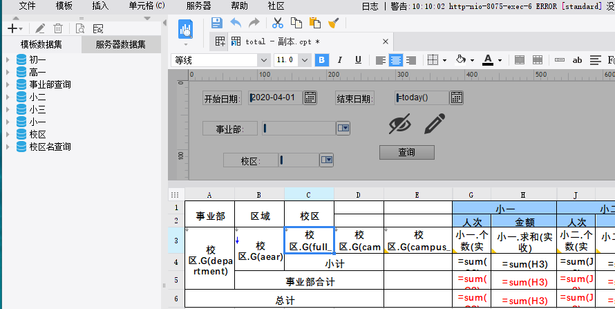615x309 pixels.
Task: Open the 事业部 combo box arrow
Action: pos(343,128)
